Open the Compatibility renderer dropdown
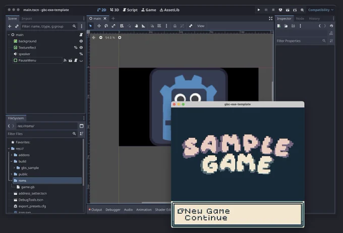The height and width of the screenshot is (233, 343). coord(321,10)
